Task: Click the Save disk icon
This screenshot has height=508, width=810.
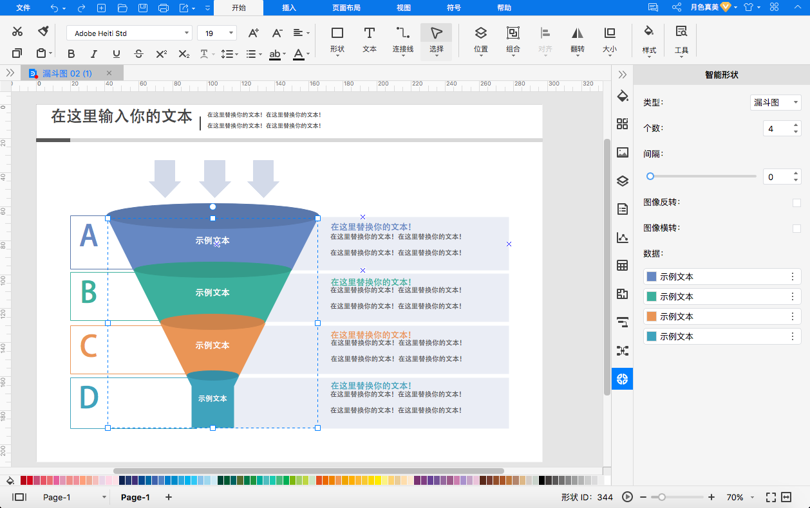Action: (x=143, y=8)
